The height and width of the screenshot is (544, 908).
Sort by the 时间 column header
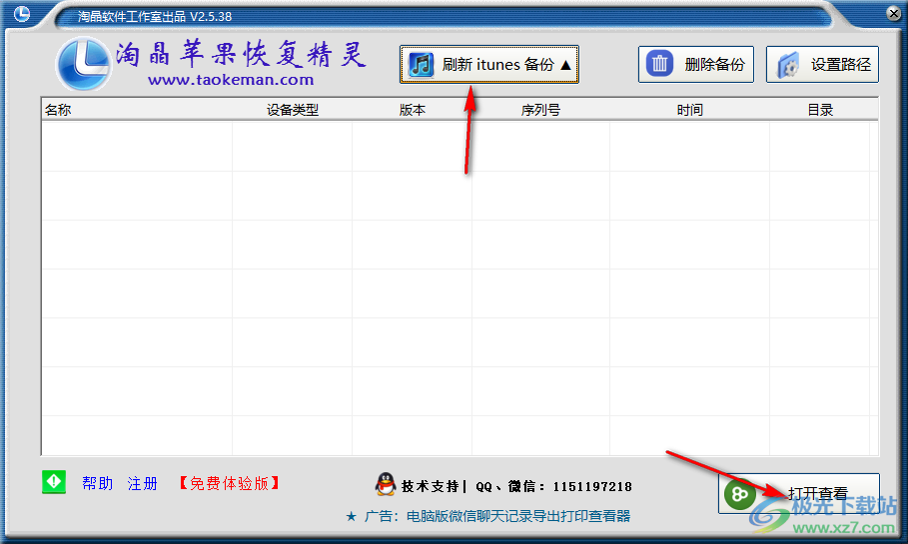tap(689, 110)
